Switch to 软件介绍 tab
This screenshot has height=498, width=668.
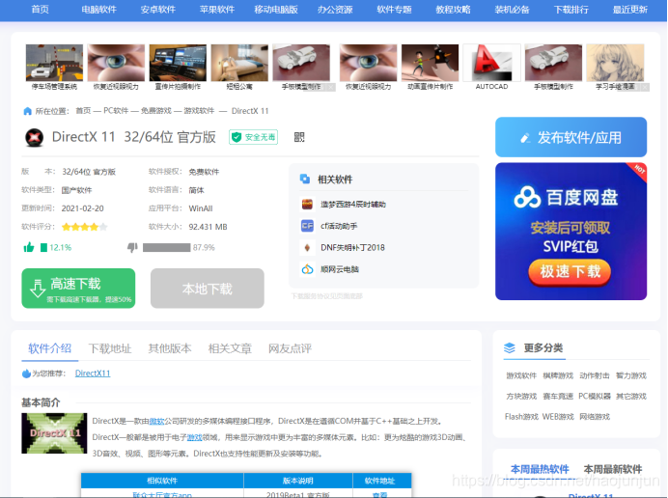tap(50, 348)
